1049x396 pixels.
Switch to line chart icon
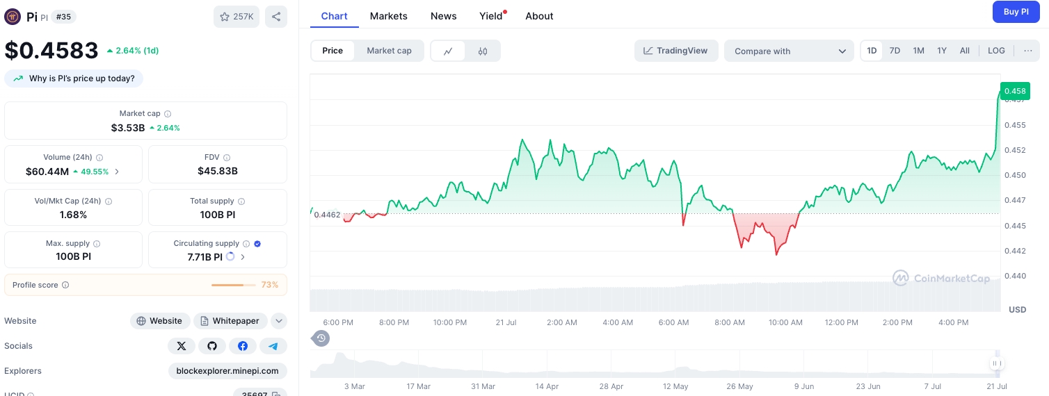click(448, 51)
